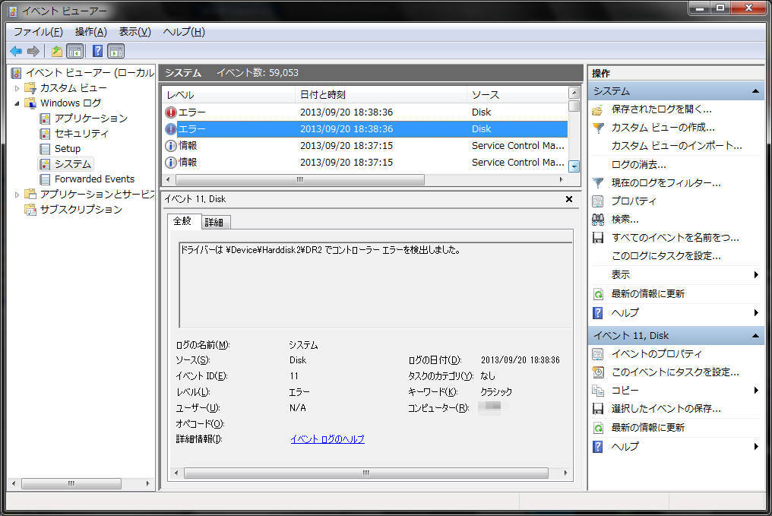Expand the カスタム ビュー tree node
Viewport: 772px width, 516px height.
(x=17, y=88)
